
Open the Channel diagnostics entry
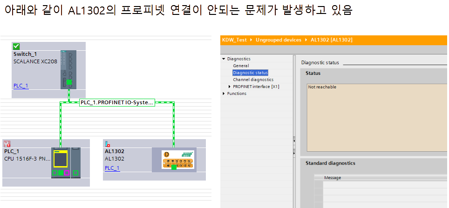(x=253, y=80)
